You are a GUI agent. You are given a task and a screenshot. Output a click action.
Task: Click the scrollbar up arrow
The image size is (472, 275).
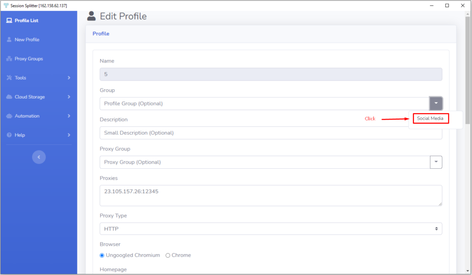pyautogui.click(x=467, y=14)
